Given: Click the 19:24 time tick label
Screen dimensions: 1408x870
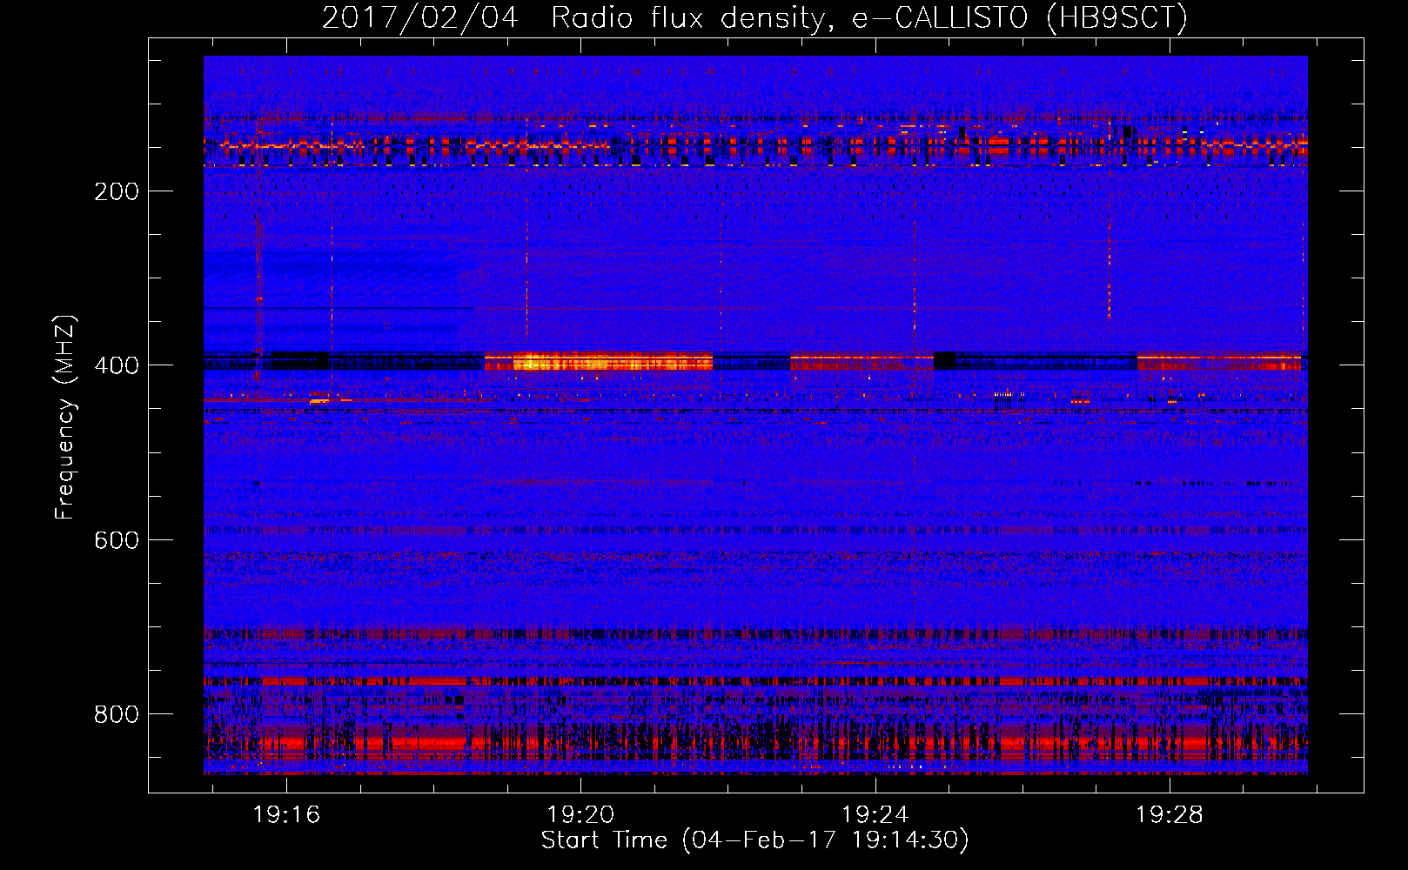Looking at the screenshot, I should 875,814.
